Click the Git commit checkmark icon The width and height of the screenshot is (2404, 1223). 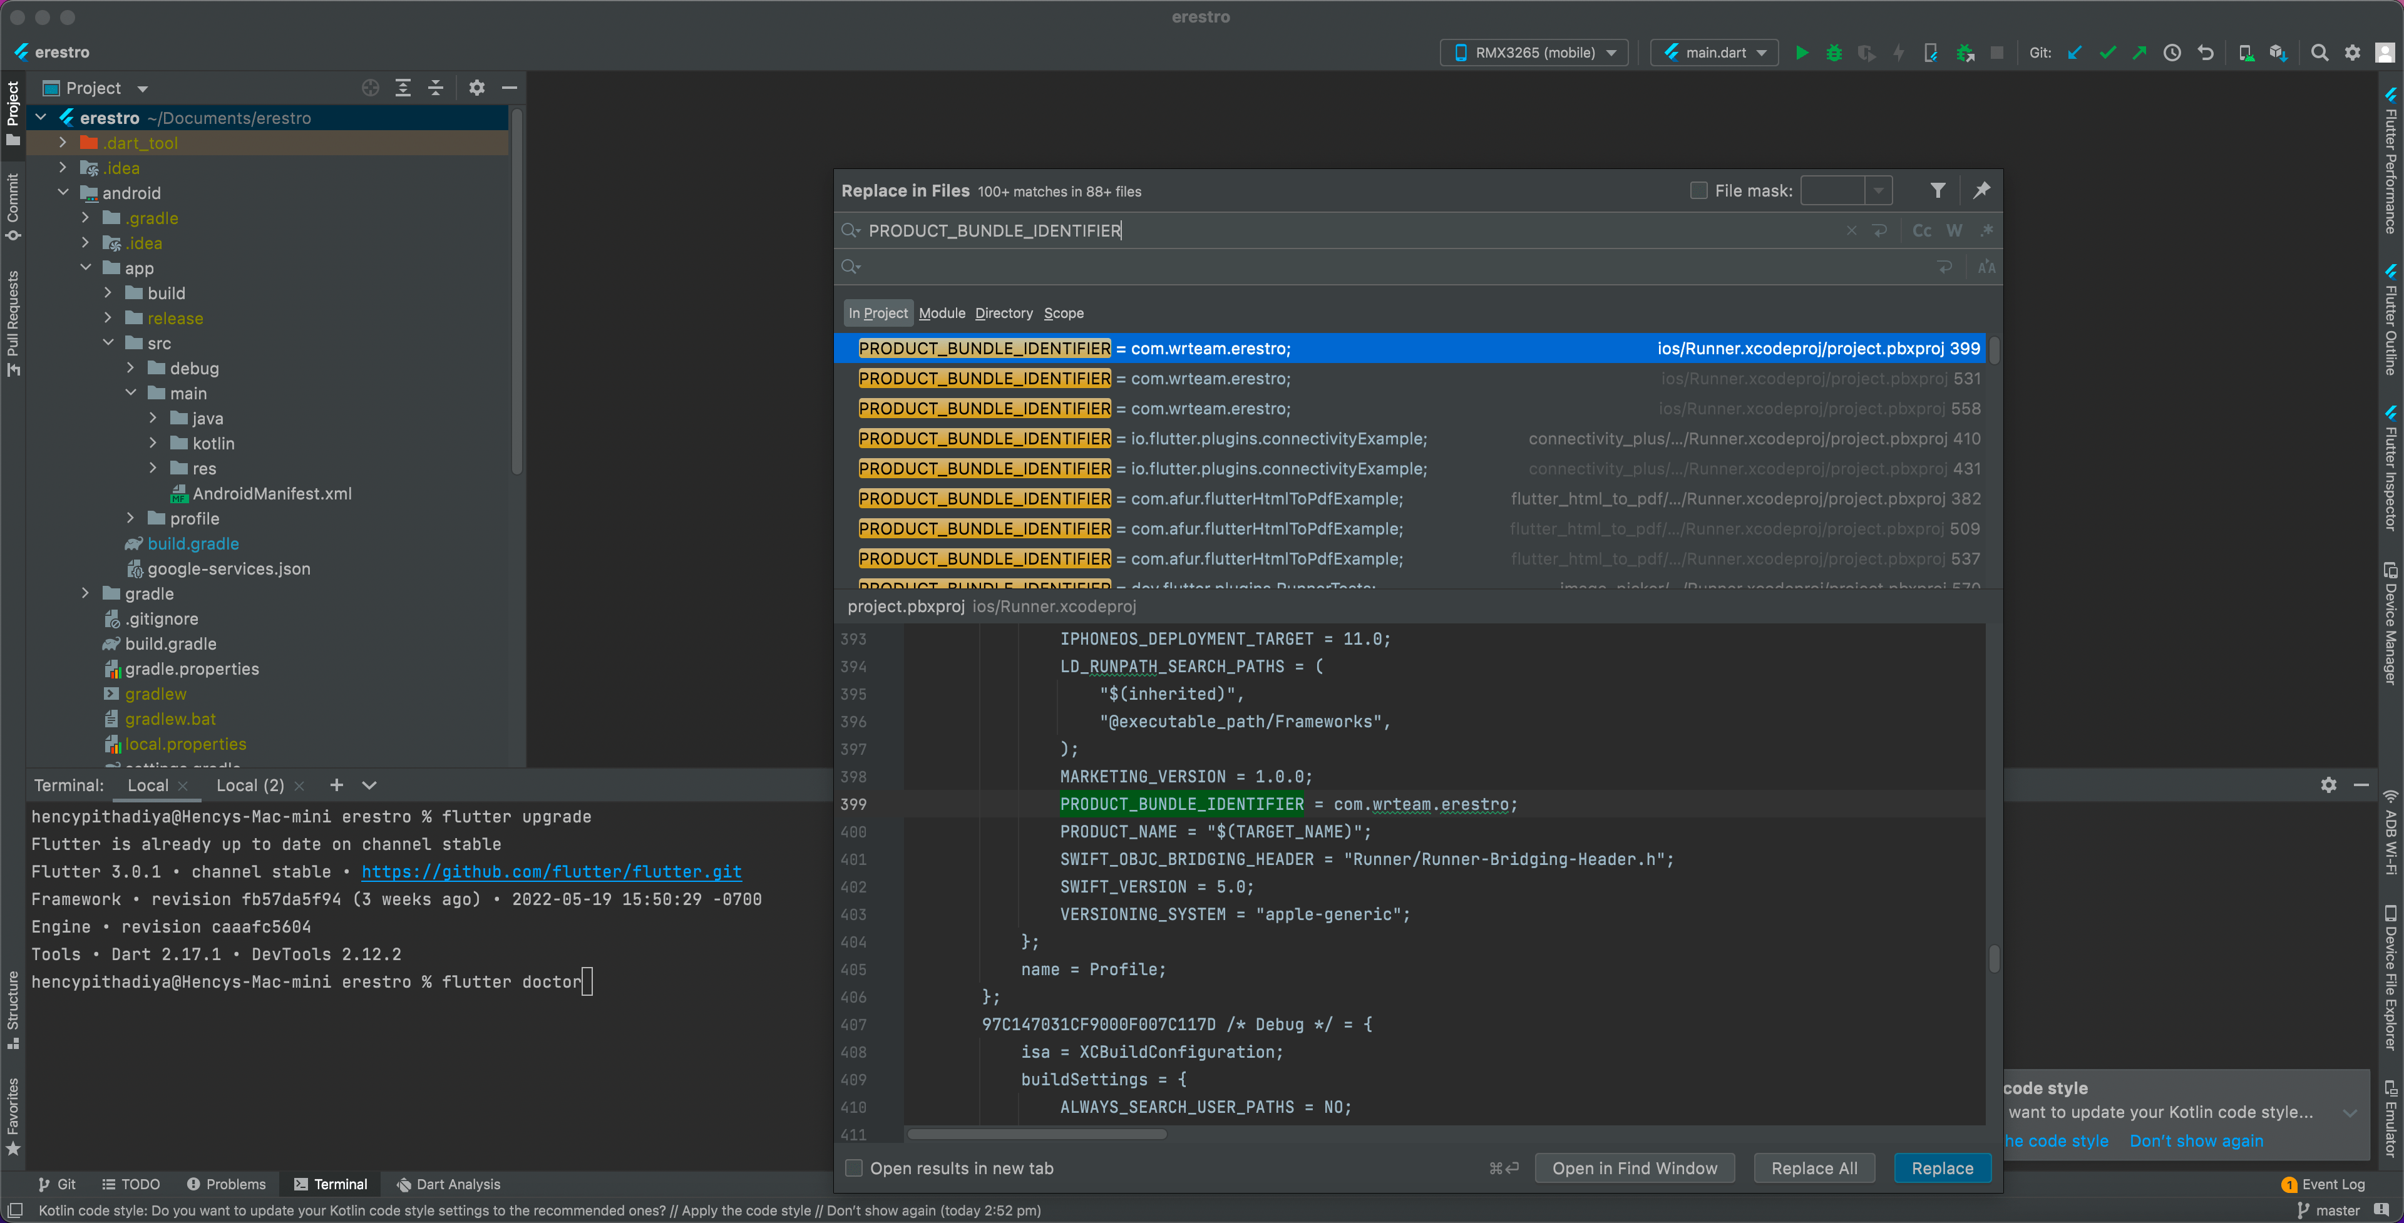coord(2107,53)
